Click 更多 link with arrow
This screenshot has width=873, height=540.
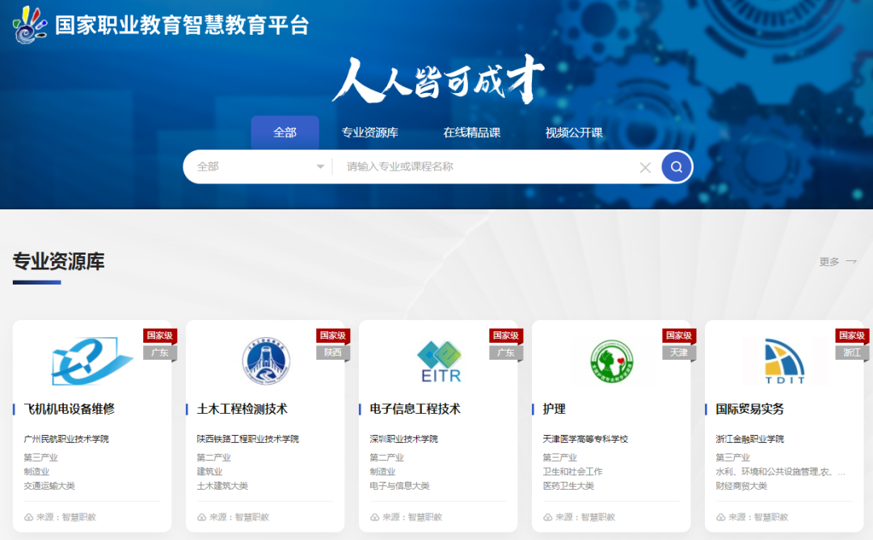click(837, 261)
